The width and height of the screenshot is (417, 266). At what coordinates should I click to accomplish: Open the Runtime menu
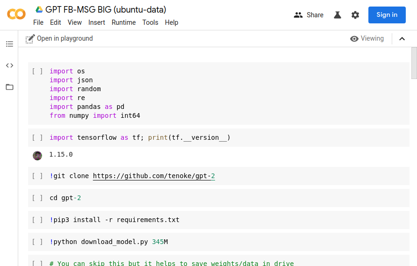pos(123,22)
